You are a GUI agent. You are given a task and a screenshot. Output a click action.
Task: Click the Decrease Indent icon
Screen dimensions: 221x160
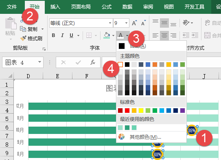(x=186, y=35)
